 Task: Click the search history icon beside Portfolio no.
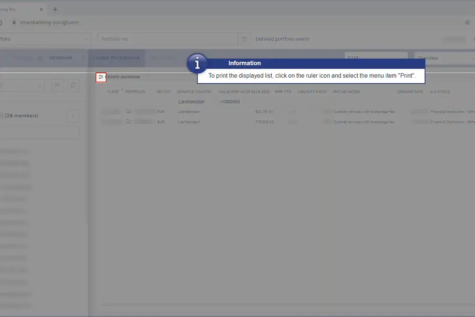[x=244, y=39]
